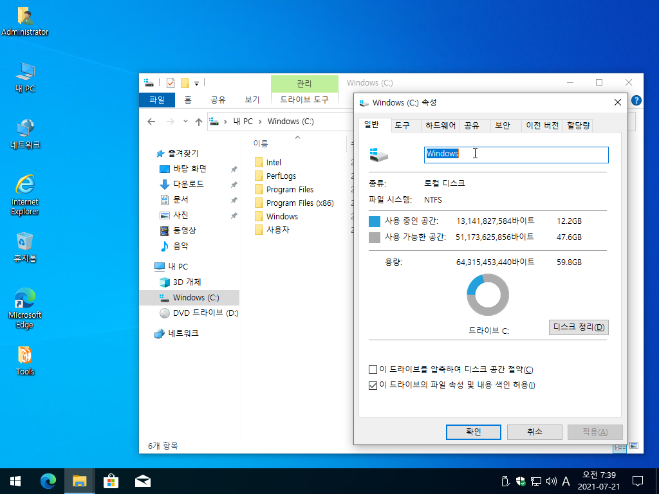Open the 파일 ribbon menu
Image resolution: width=659 pixels, height=494 pixels.
click(157, 100)
